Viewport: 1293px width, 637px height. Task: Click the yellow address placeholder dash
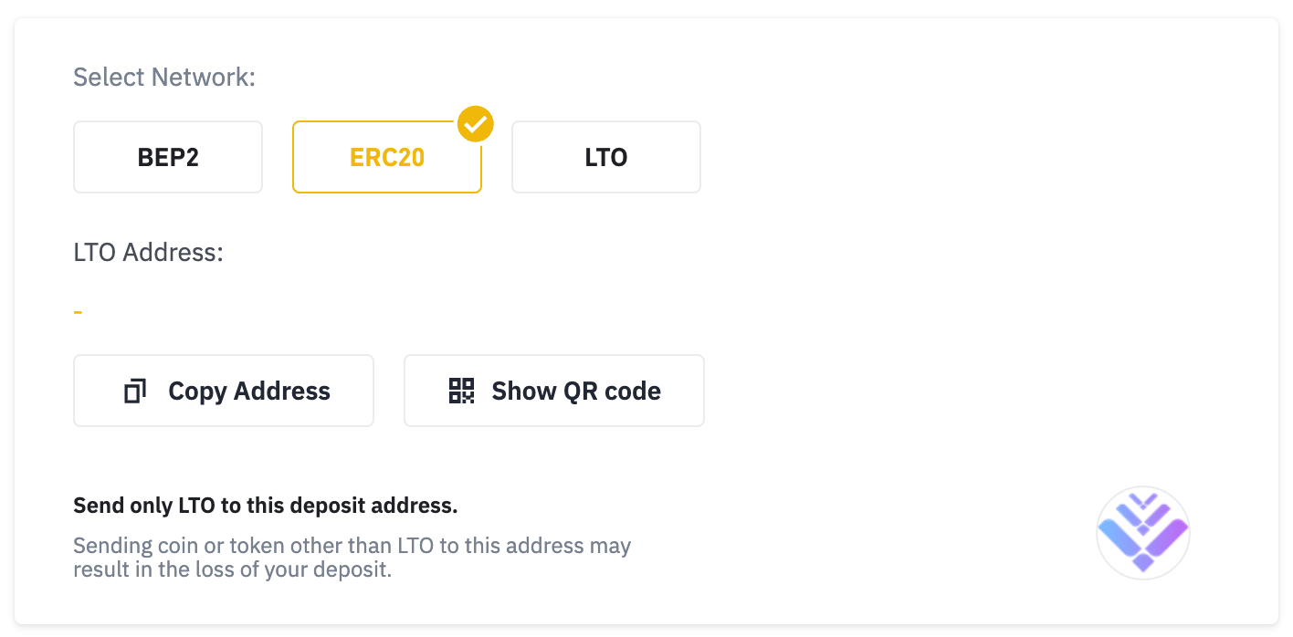[x=79, y=312]
